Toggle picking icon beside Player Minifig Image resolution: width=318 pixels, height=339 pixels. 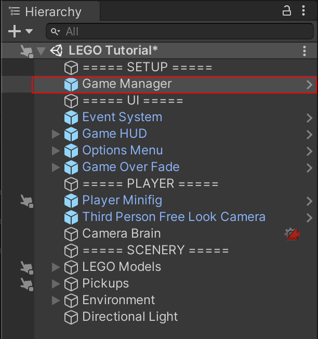click(25, 201)
